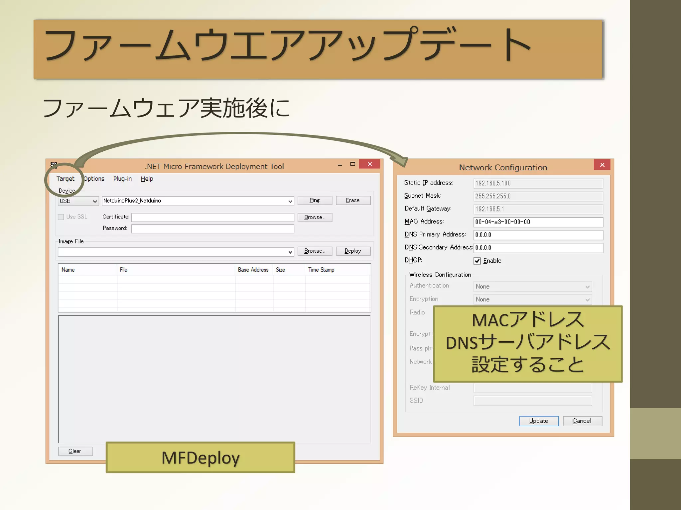Image resolution: width=681 pixels, height=510 pixels.
Task: Click the Erase button
Action: 353,200
